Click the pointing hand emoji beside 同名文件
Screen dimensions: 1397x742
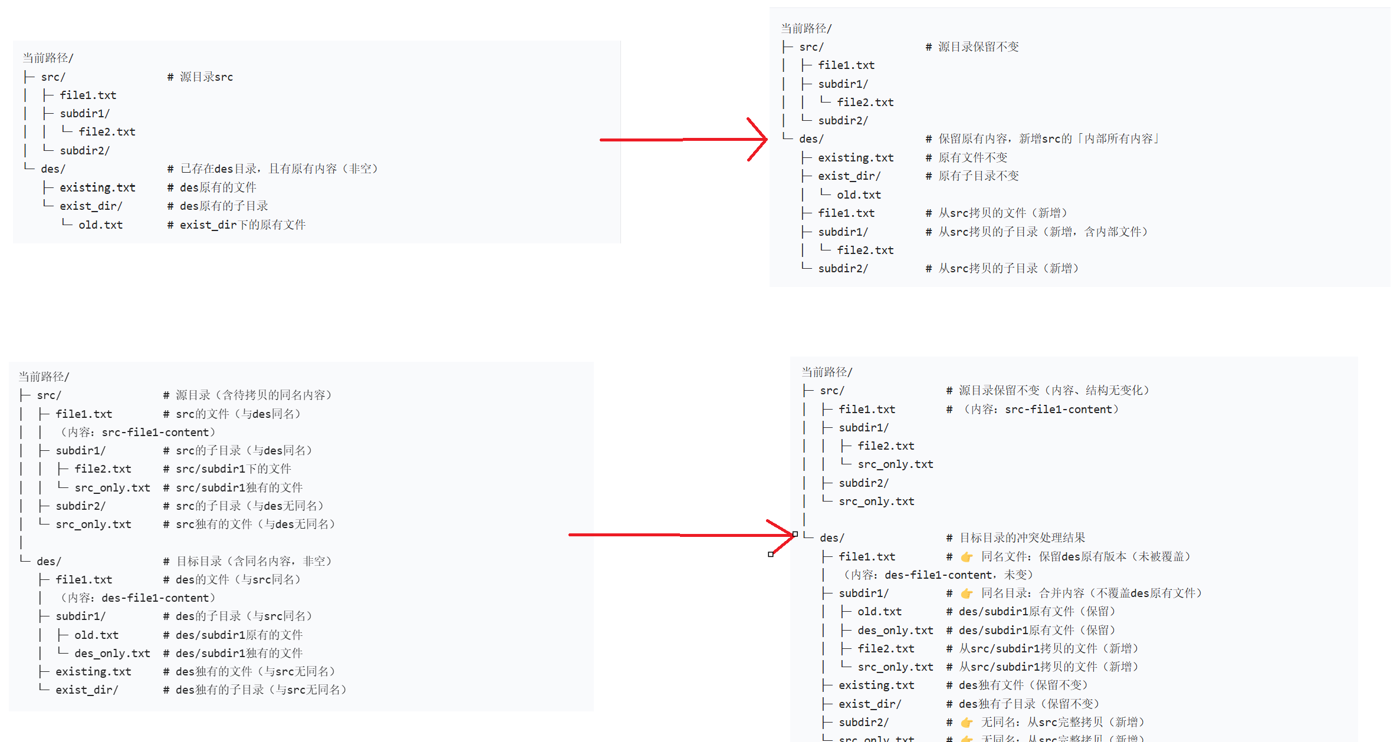coord(967,557)
